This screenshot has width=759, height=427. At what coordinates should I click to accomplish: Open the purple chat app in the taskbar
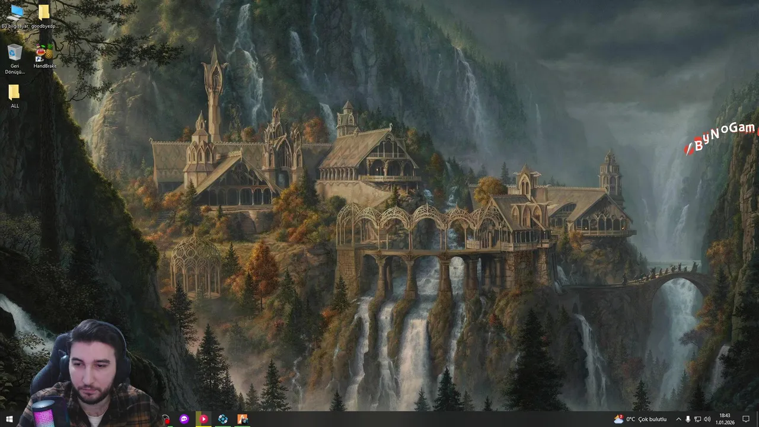tap(184, 419)
